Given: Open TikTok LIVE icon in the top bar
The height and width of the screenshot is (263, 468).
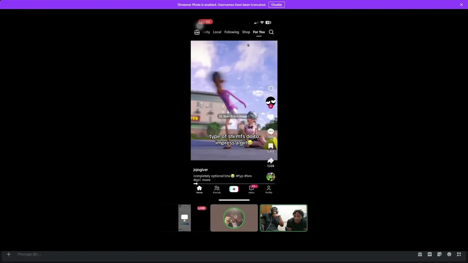Looking at the screenshot, I should click(197, 32).
